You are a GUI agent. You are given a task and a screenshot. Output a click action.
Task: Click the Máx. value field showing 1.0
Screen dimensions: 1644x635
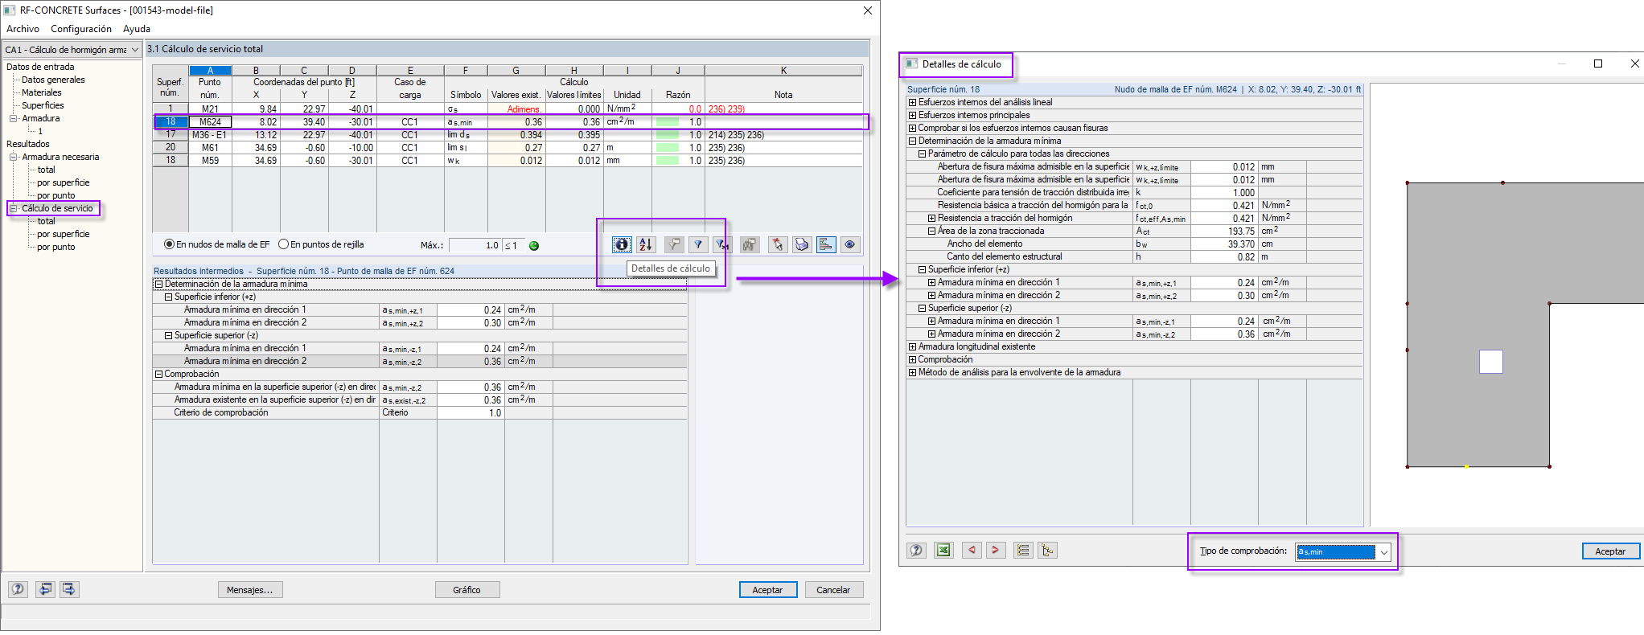tap(475, 245)
